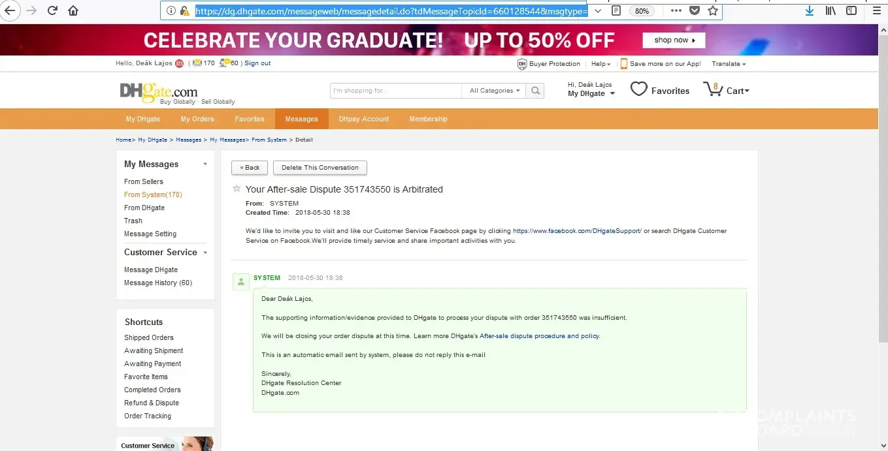The image size is (888, 451).
Task: Click the Favorites heart icon
Action: (638, 90)
